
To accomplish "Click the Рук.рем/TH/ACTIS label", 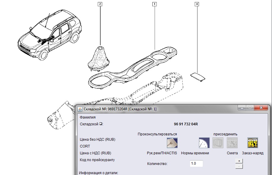I will 162,153.
